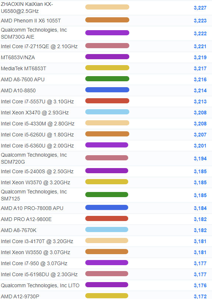This screenshot has height=299, width=212.
Task: Click score 3,216 for AMD A8-7600
Action: point(200,79)
